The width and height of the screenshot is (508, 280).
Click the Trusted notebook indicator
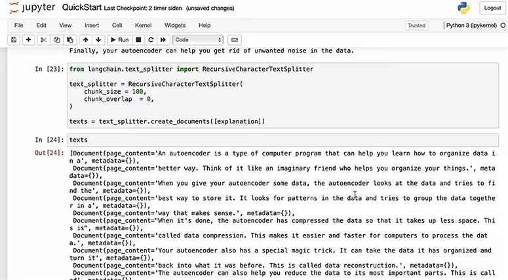[x=416, y=26]
